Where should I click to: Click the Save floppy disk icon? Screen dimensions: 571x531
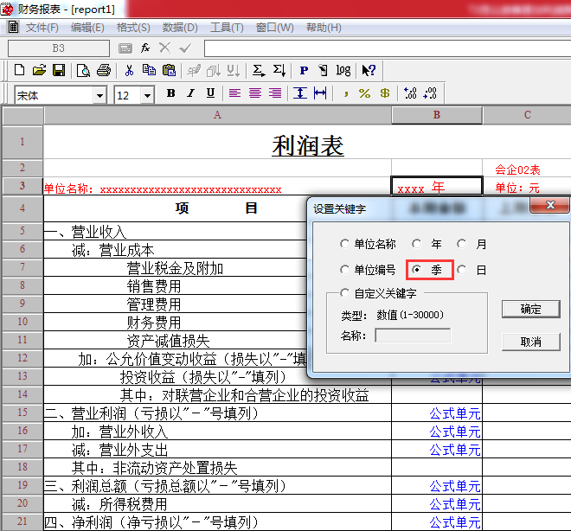click(59, 70)
